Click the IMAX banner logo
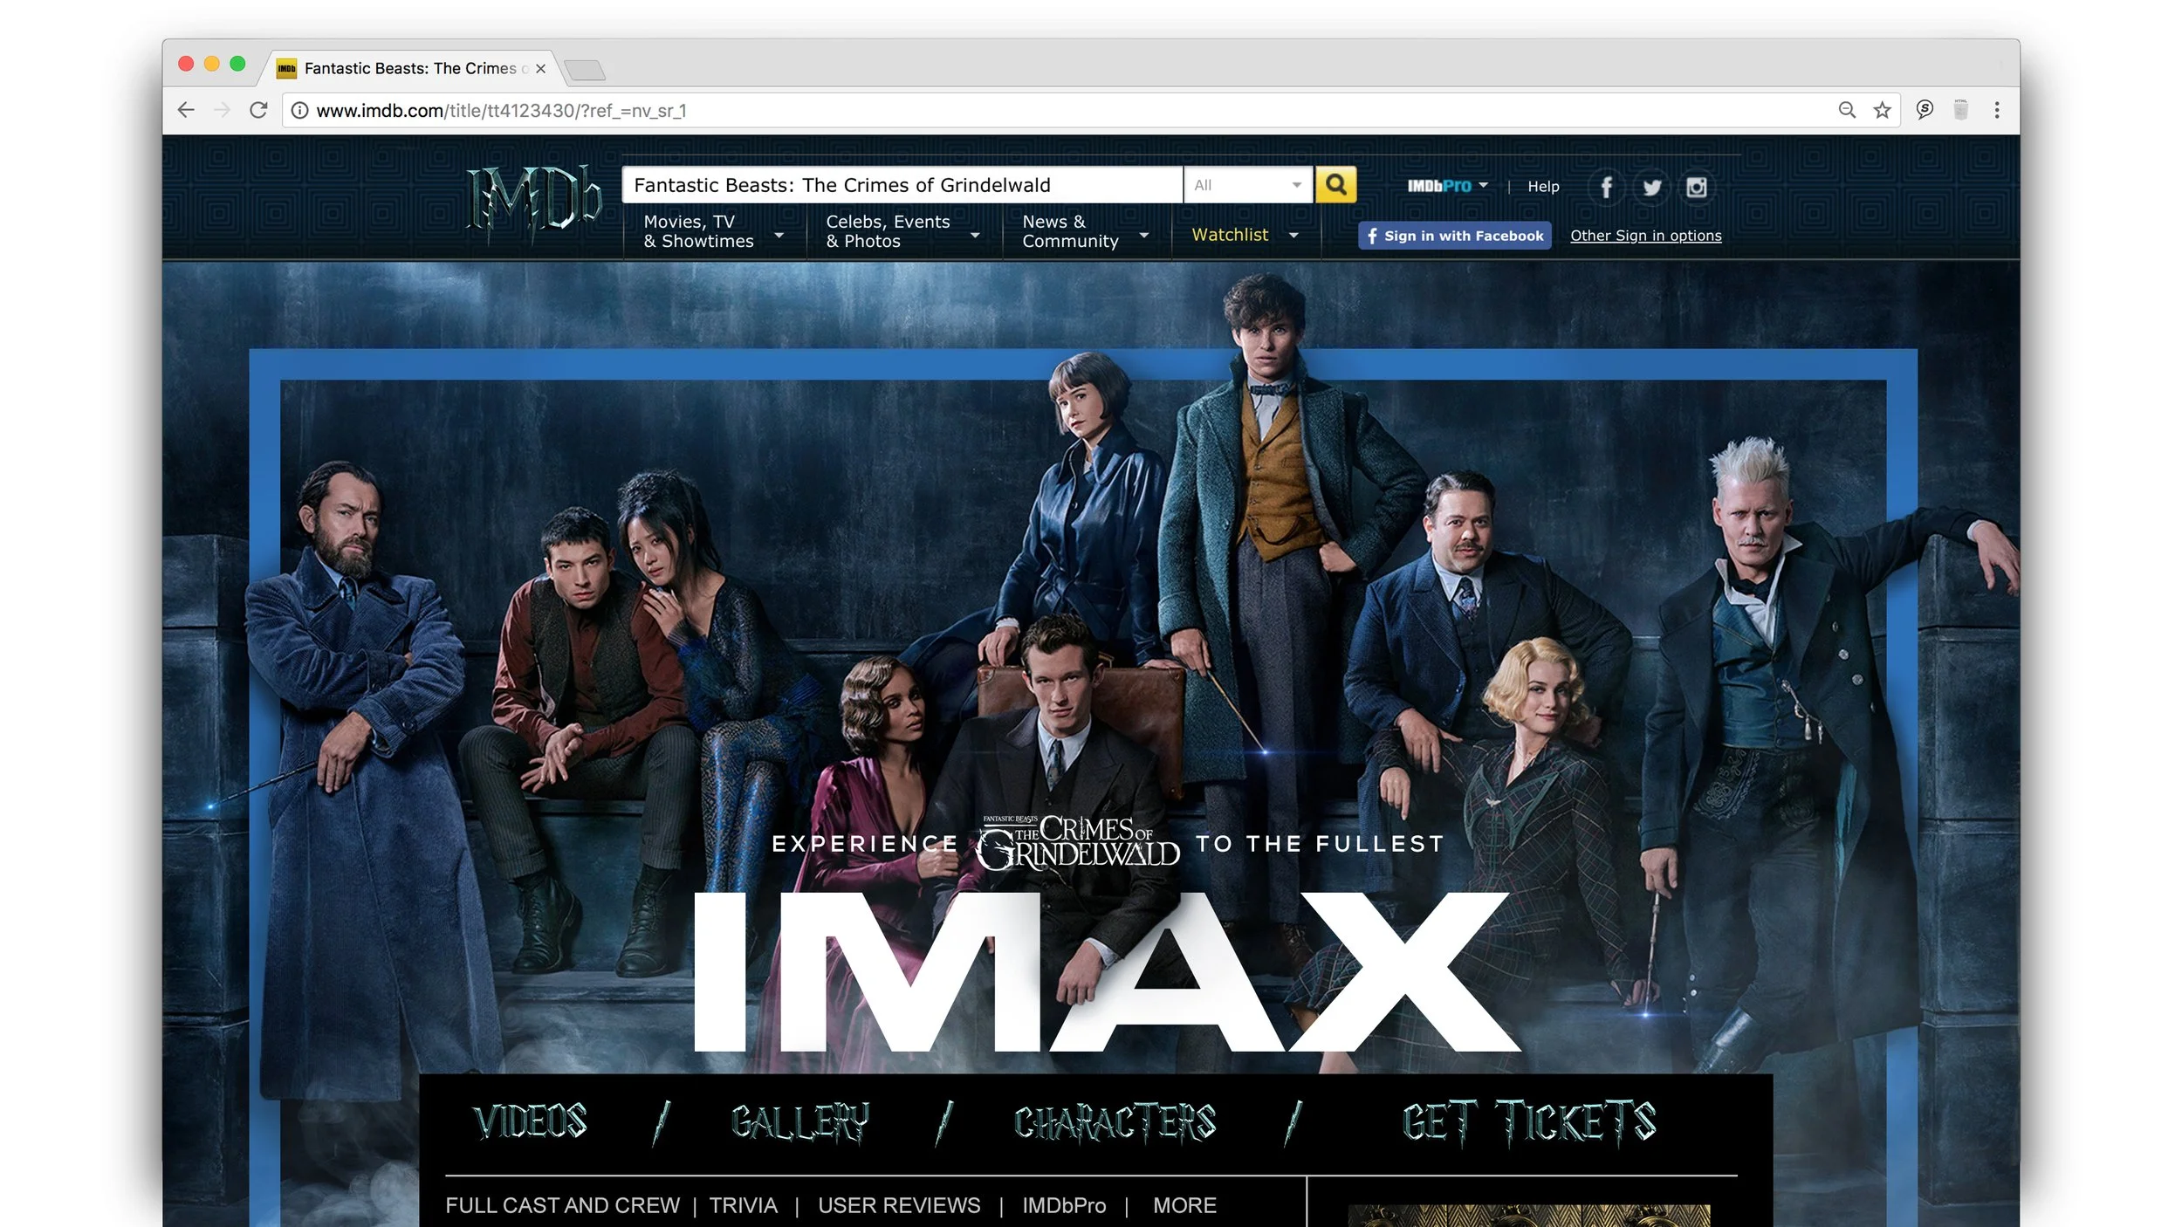2182x1227 pixels. 1107,971
